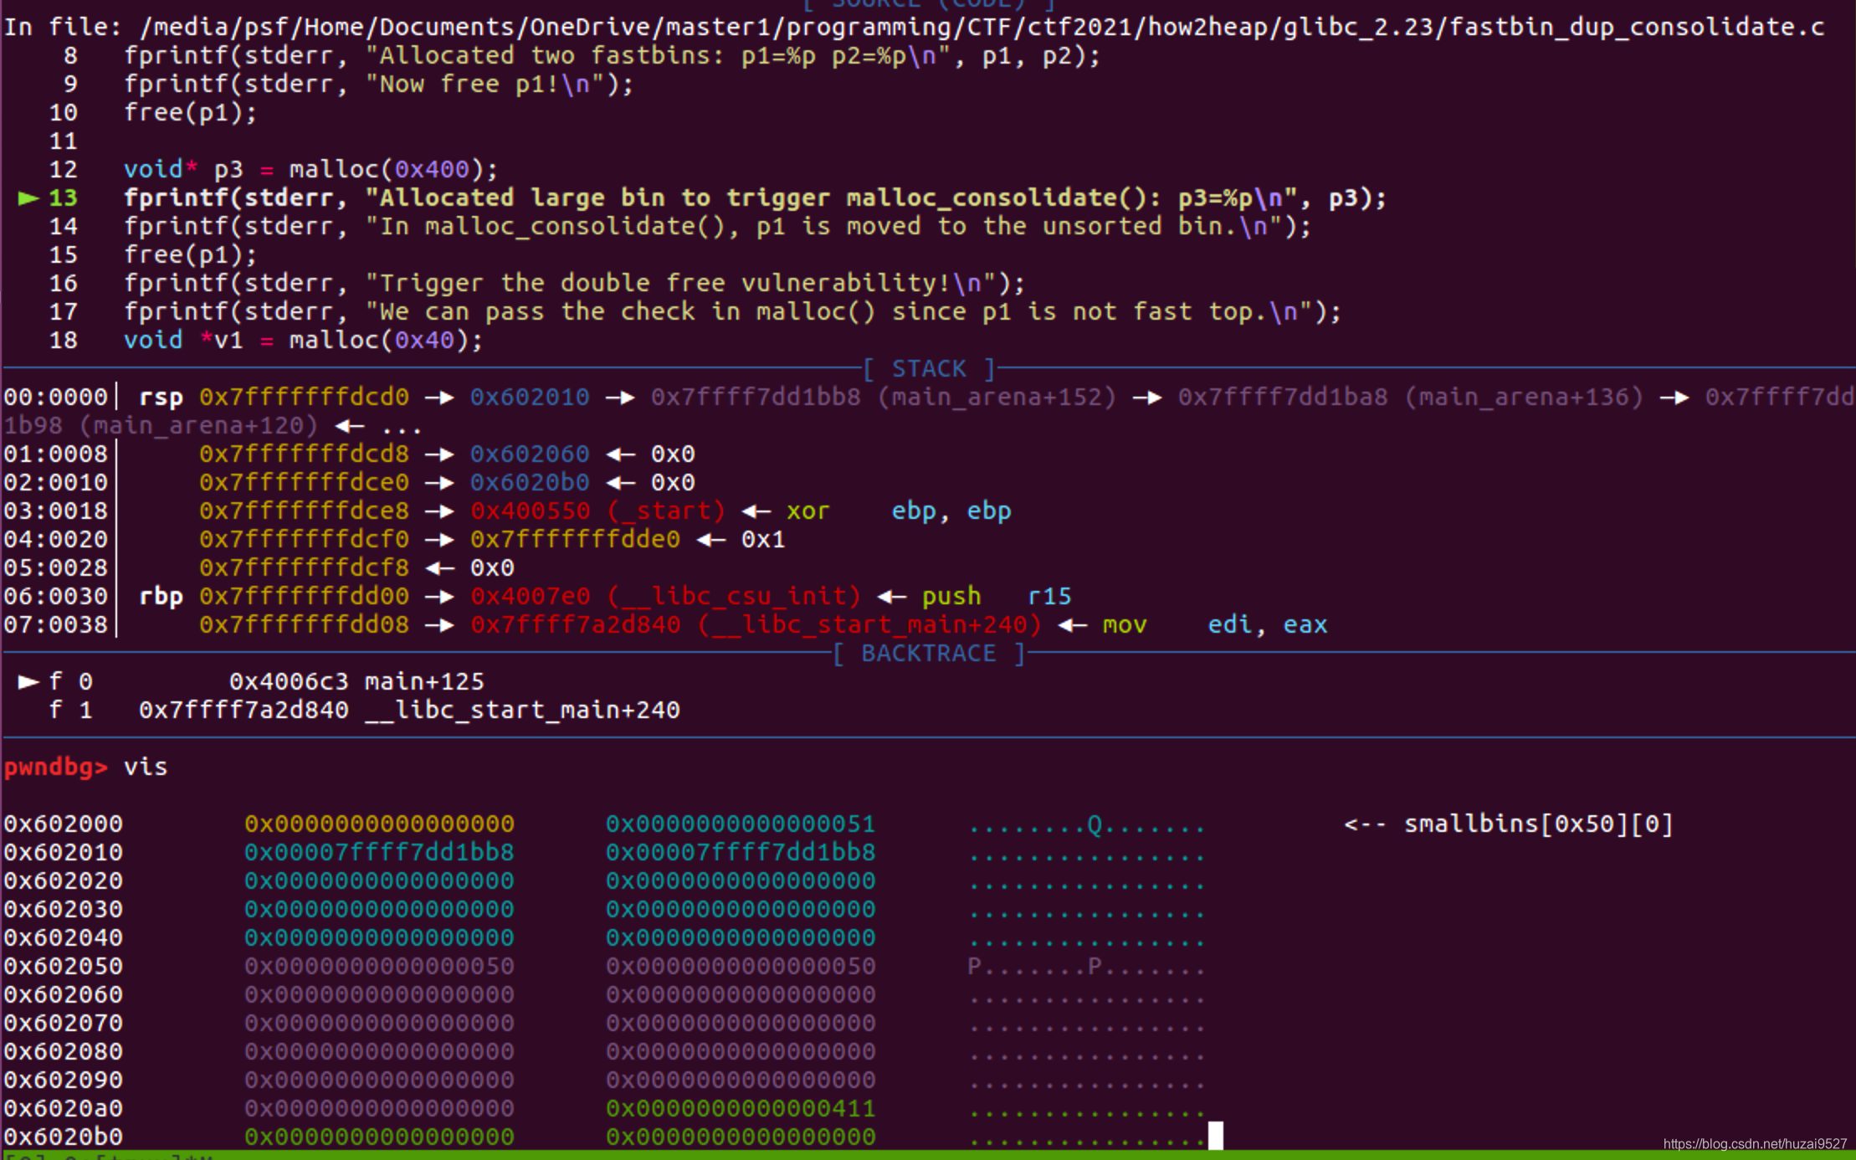Click heap pointer 0x602010 in stack row 00
1856x1160 pixels.
[530, 398]
